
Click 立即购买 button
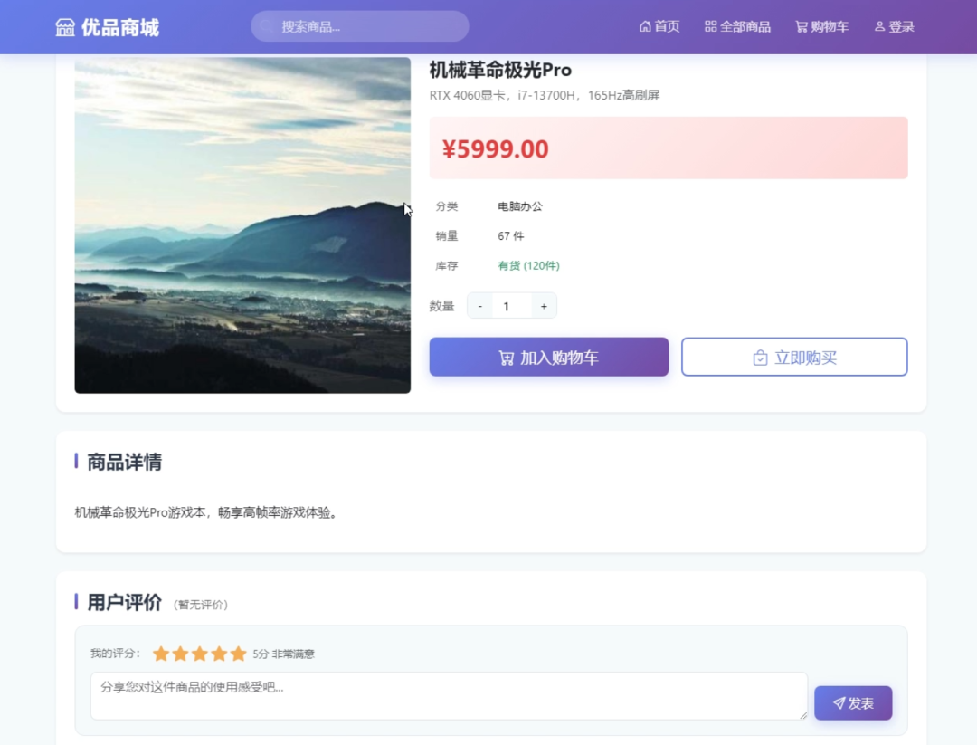[x=794, y=358]
